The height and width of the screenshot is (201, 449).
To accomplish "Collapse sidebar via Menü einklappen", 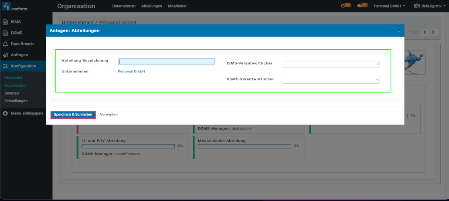I will click(x=26, y=113).
